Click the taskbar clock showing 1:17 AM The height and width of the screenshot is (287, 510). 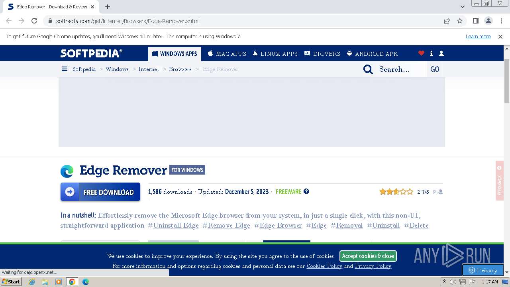pos(490,282)
